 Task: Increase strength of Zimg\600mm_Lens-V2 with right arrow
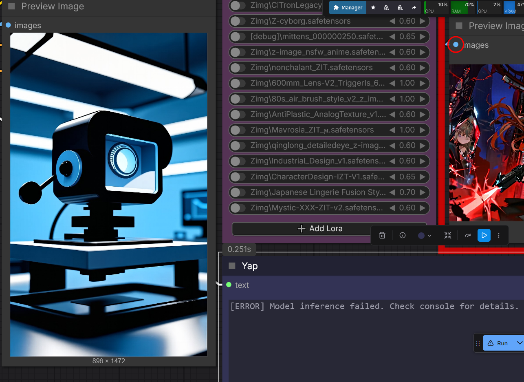423,83
